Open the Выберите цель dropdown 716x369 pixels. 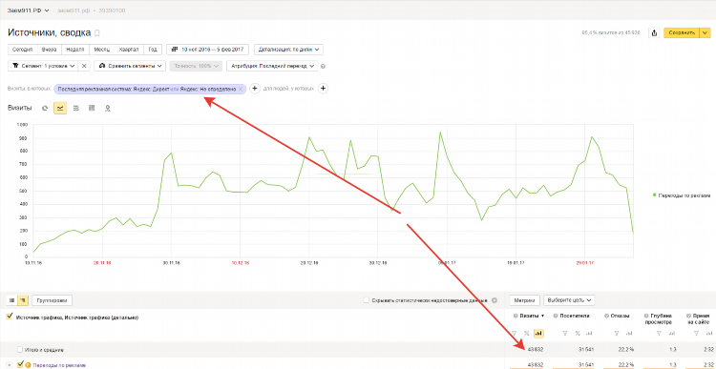pyautogui.click(x=569, y=300)
